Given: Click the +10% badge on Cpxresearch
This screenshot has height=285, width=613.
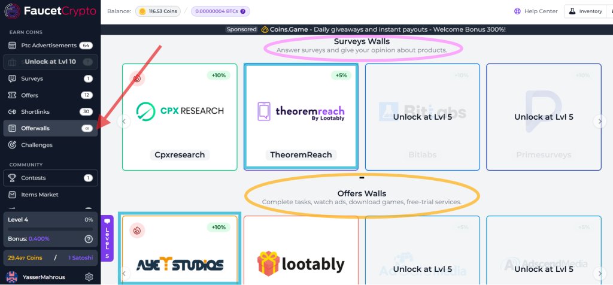Looking at the screenshot, I should point(219,75).
